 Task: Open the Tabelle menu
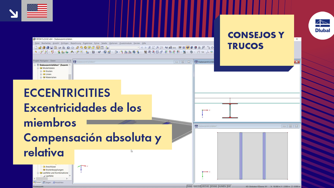coord(104,43)
